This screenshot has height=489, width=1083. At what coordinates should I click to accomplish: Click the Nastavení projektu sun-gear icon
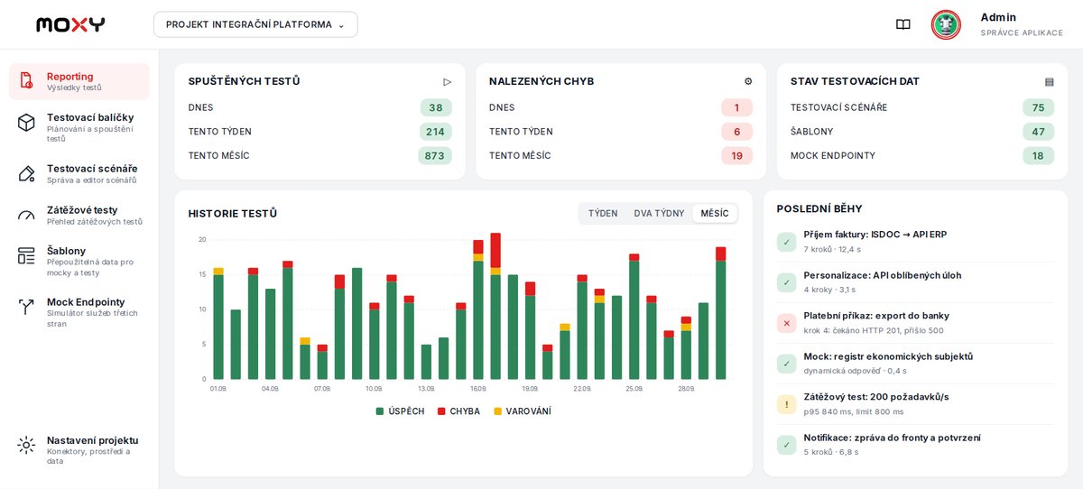26,445
